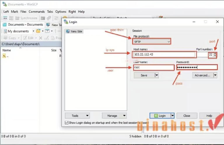The image size is (224, 145).
Task: Click the Synchronize toolbar button
Action: pyautogui.click(x=26, y=18)
